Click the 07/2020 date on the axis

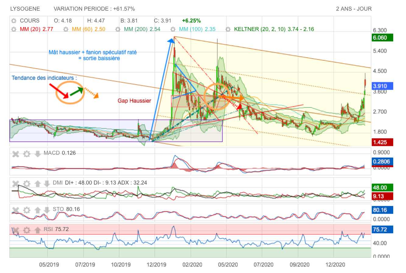tap(264, 264)
